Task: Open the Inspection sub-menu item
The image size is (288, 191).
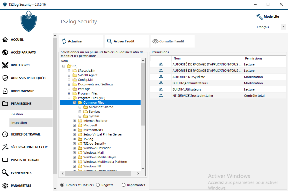Action: click(31, 123)
